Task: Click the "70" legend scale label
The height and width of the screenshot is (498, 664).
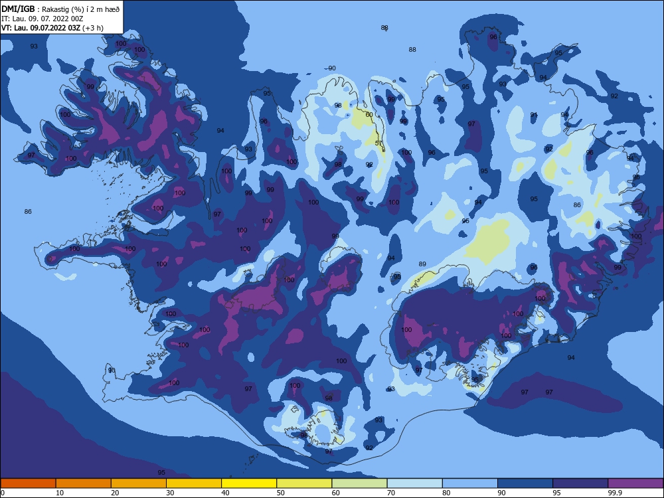Action: 391,493
